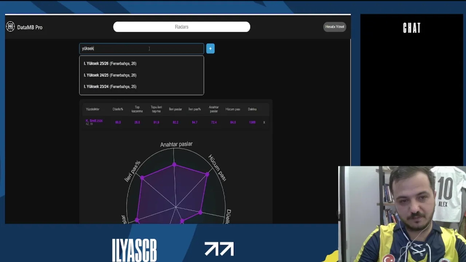
Task: Click the blue plus add-player button
Action: (210, 48)
